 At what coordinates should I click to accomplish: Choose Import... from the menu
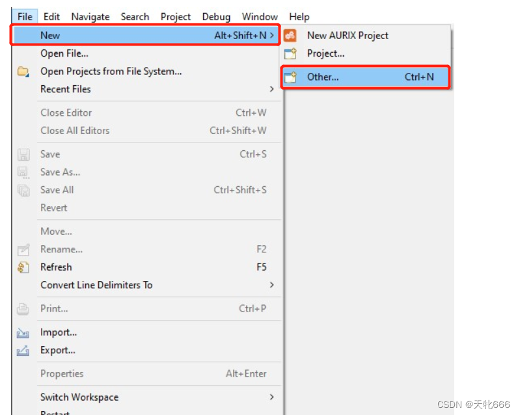pos(147,332)
